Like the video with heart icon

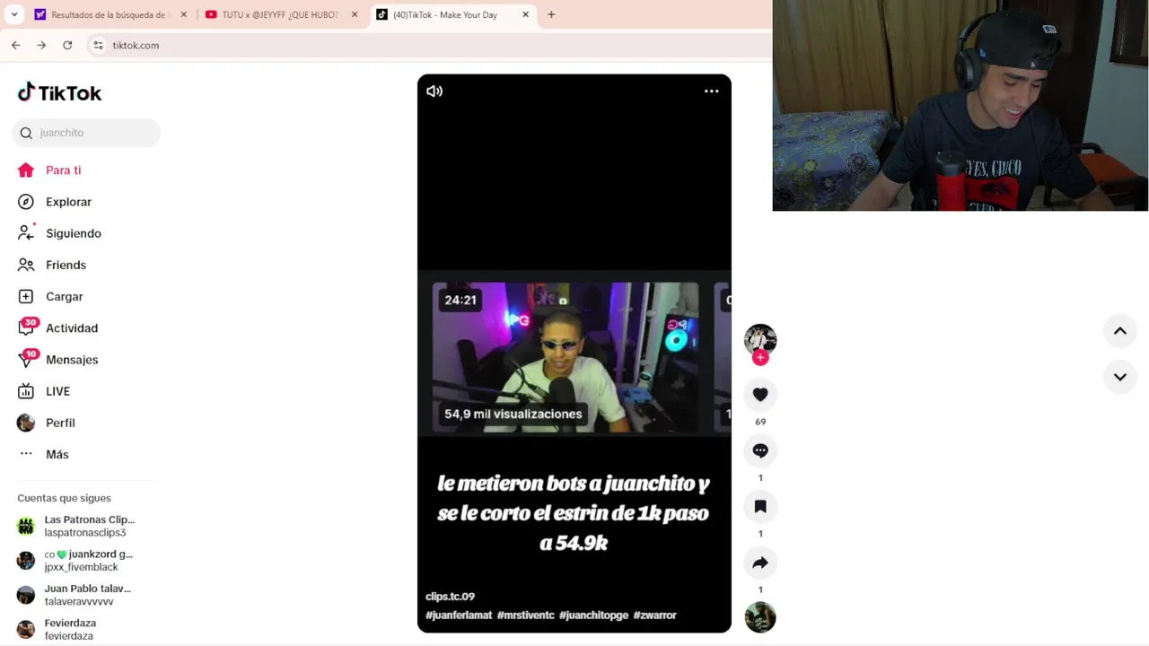pos(760,395)
